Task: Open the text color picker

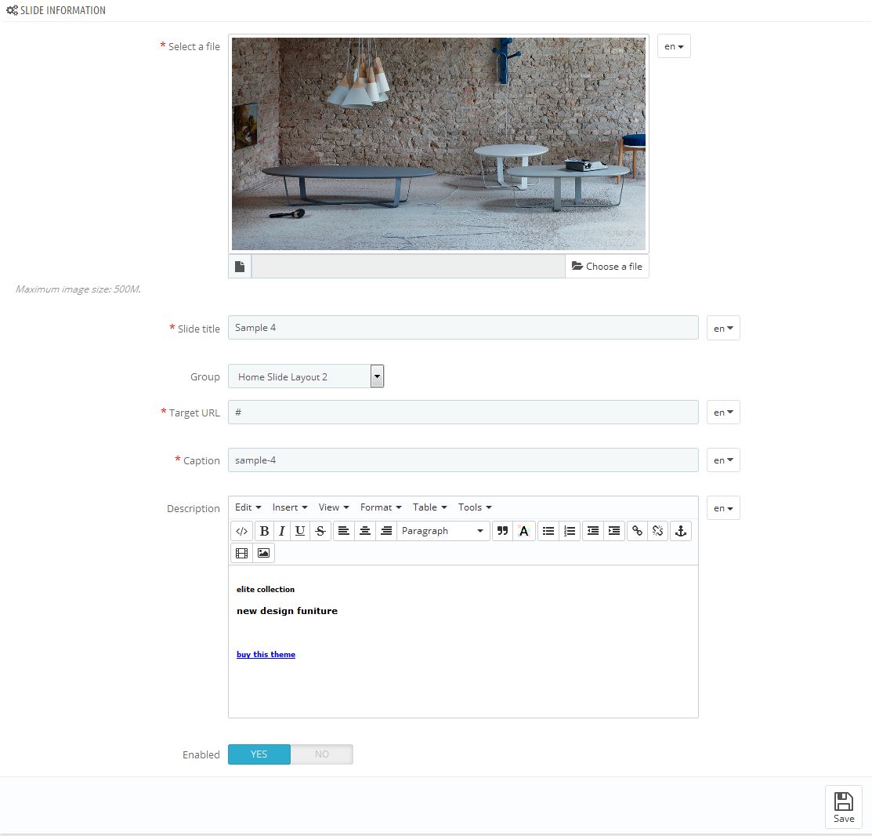Action: coord(523,531)
